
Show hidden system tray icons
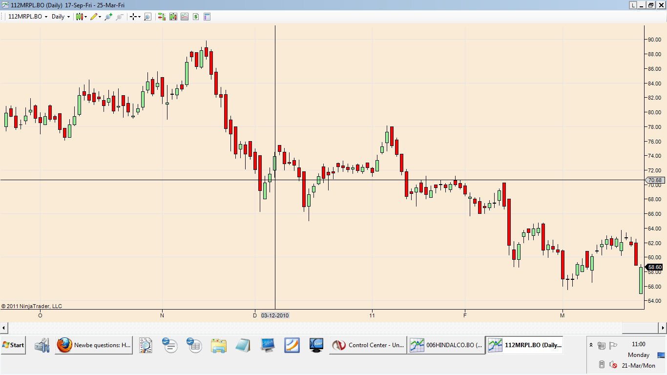pos(591,345)
